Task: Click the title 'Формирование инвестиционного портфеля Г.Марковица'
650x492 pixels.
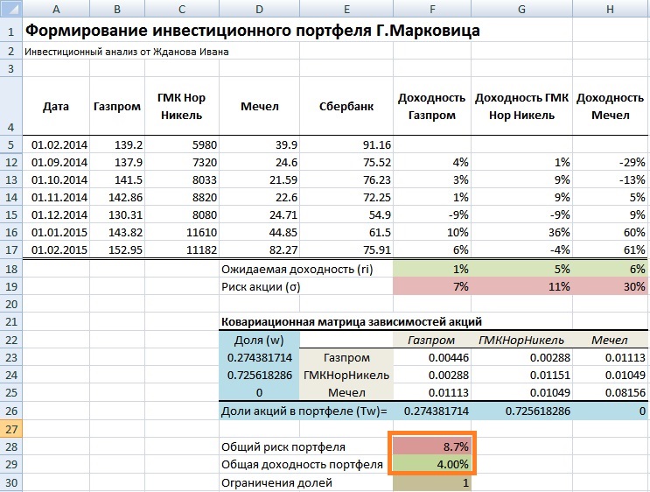Action: tap(253, 31)
